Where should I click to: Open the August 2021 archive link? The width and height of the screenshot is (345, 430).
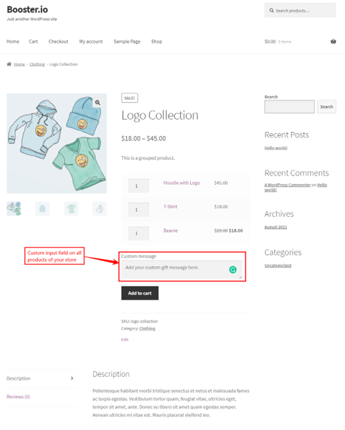[276, 227]
